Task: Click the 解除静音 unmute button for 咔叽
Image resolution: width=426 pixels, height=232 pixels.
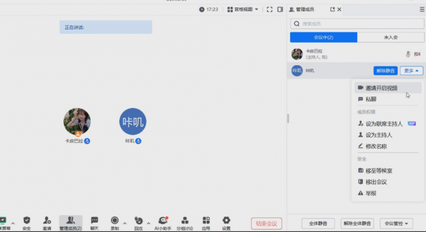Action: coord(385,71)
